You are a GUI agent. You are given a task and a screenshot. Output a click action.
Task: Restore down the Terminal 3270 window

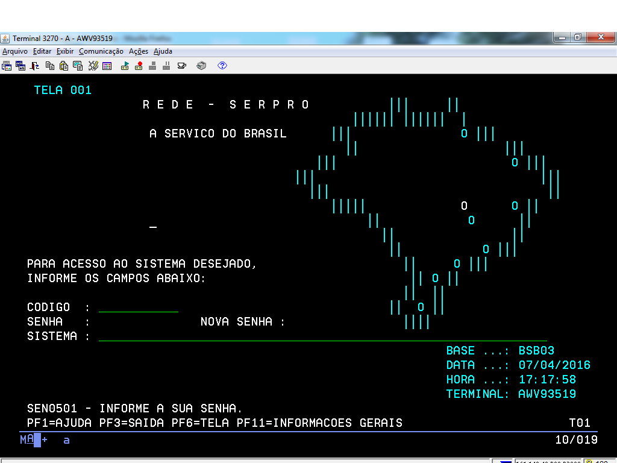coord(578,37)
